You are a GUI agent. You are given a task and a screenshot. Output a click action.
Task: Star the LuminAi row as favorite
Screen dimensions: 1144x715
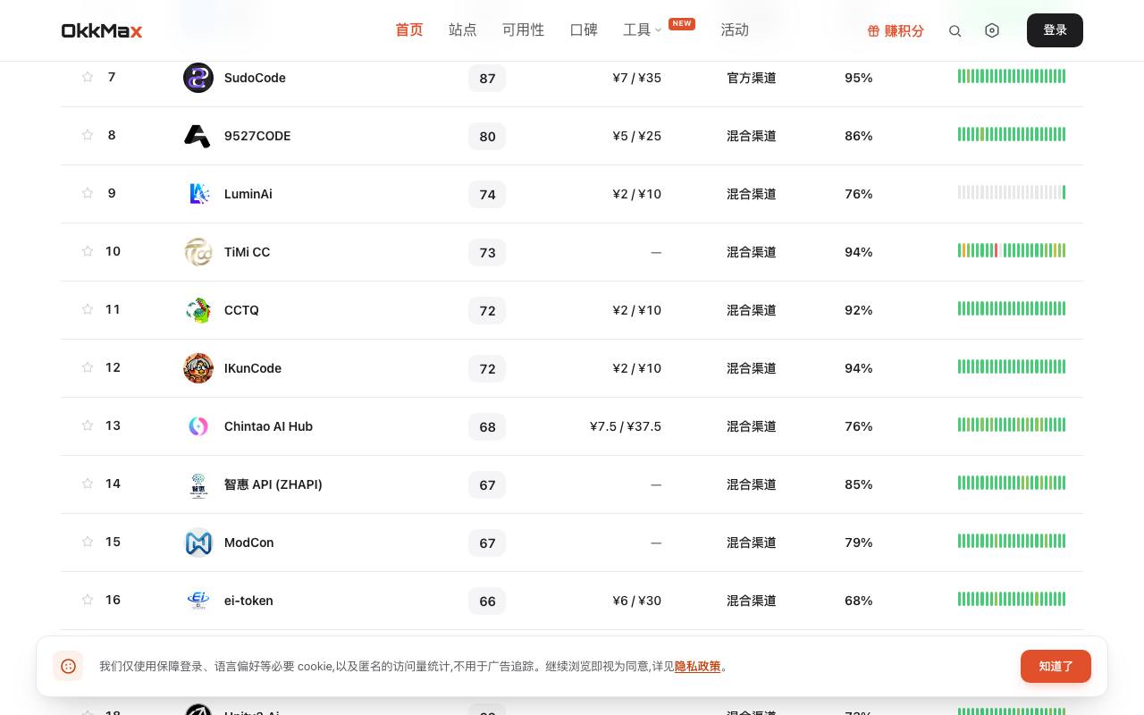point(88,193)
